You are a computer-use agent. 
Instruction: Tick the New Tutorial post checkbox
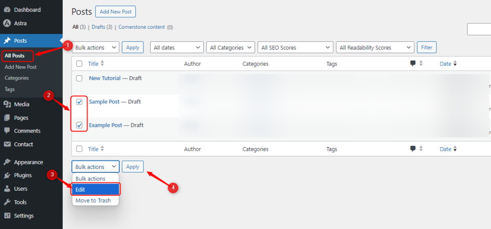point(80,79)
